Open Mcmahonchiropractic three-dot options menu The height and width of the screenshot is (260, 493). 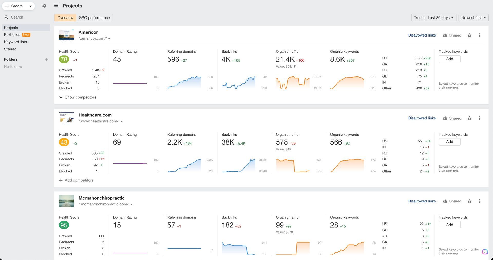479,201
